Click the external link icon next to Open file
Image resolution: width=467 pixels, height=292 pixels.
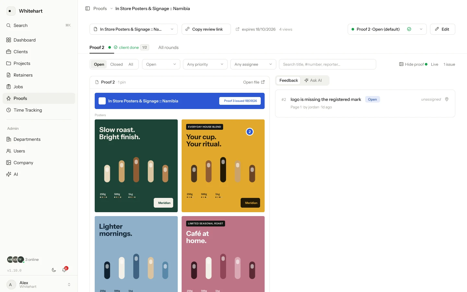coord(263,82)
